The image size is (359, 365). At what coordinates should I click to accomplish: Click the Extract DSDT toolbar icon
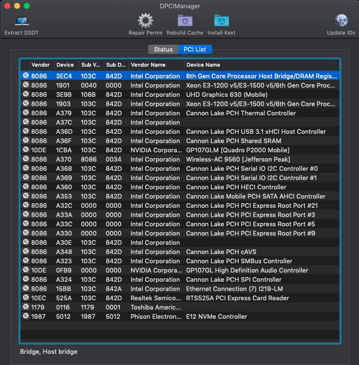[21, 21]
